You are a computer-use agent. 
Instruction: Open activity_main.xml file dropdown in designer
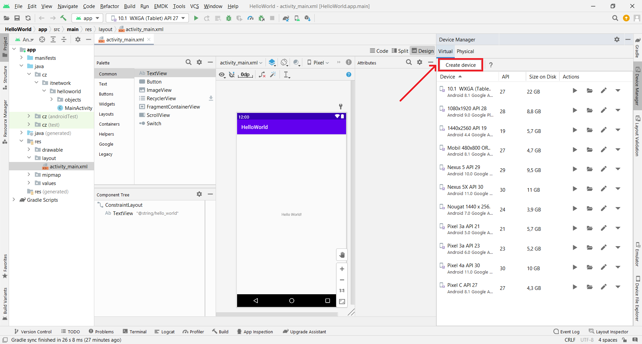tap(241, 62)
